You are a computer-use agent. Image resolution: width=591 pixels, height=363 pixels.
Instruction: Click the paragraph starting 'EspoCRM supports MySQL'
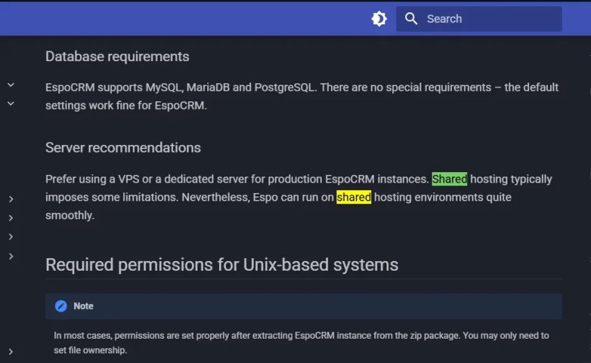[x=302, y=96]
